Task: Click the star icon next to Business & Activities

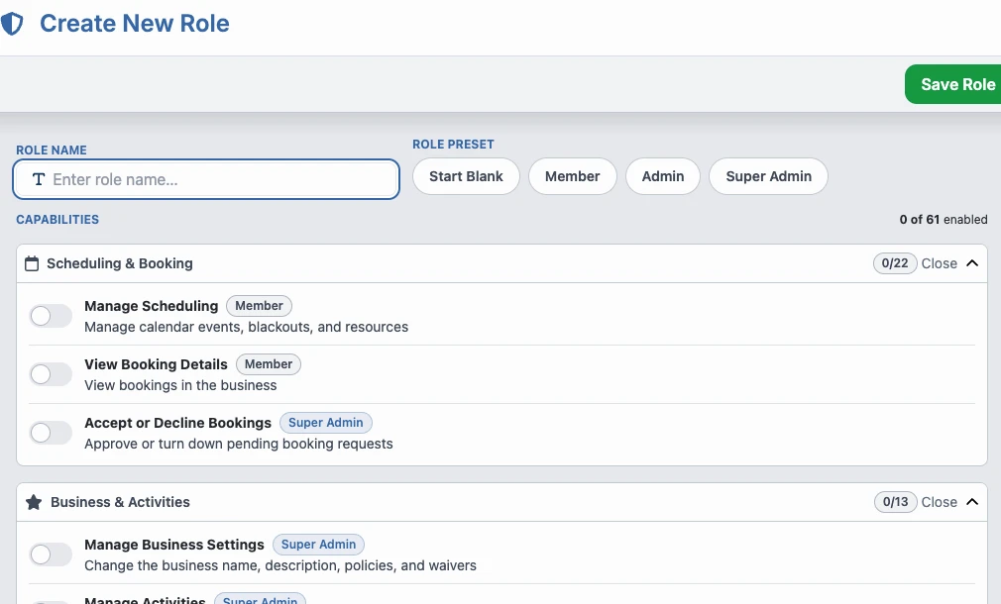Action: click(34, 503)
